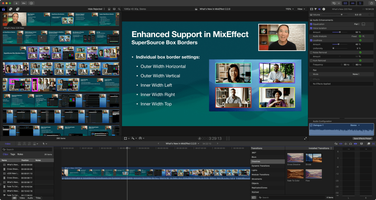Image resolution: width=376 pixels, height=200 pixels.
Task: Switch to the Tags tab in index
Action: (13, 154)
